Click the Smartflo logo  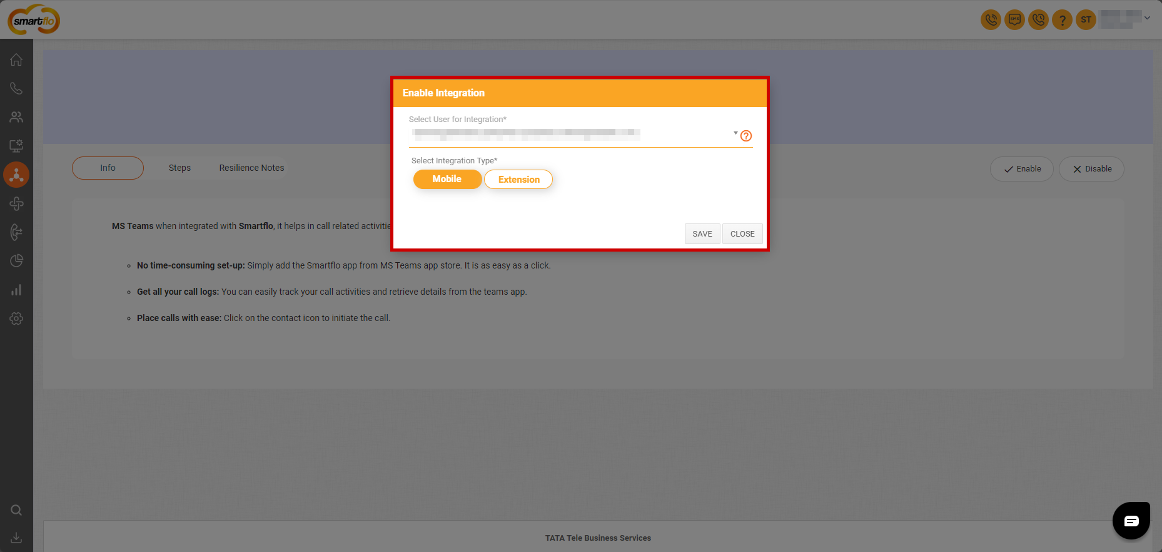coord(34,20)
